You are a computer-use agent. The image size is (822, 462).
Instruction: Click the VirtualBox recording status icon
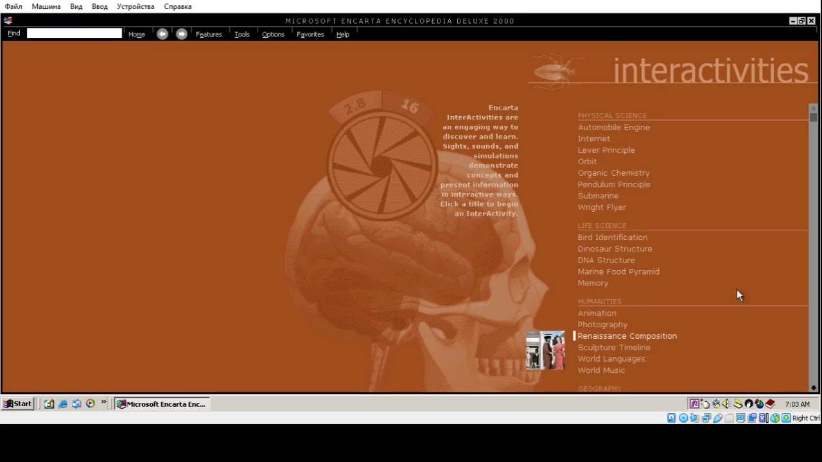pyautogui.click(x=752, y=418)
